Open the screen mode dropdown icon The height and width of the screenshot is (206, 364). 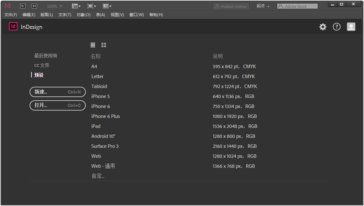point(92,6)
